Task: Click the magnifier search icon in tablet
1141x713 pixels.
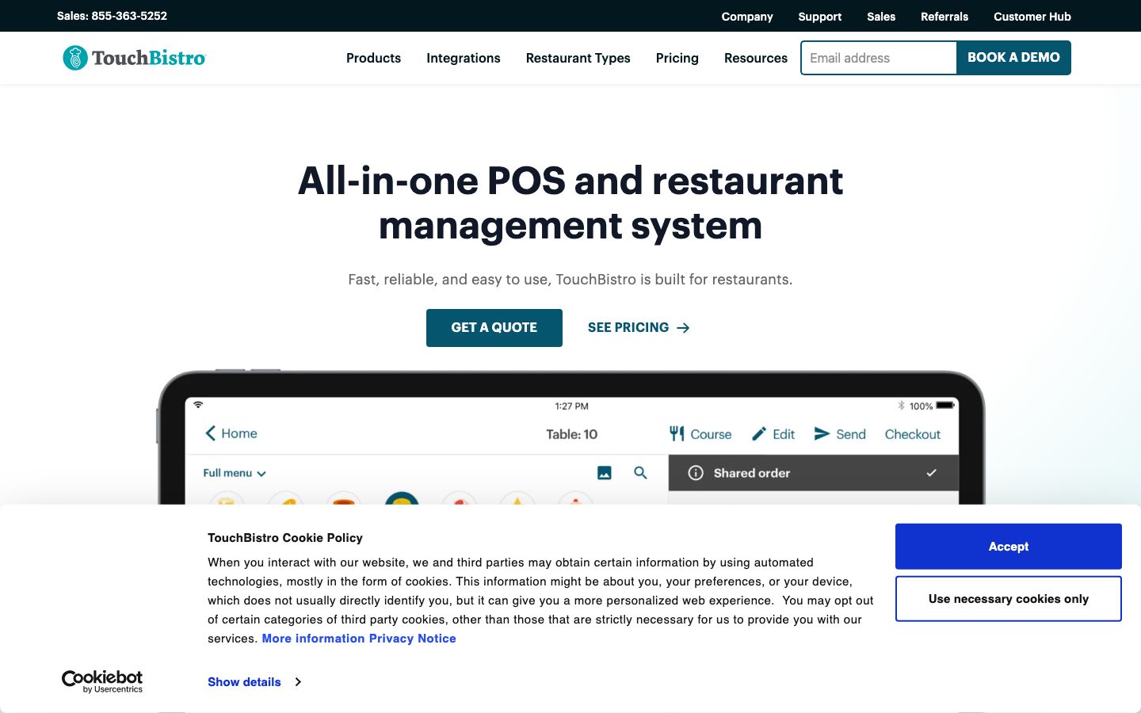Action: [x=640, y=473]
